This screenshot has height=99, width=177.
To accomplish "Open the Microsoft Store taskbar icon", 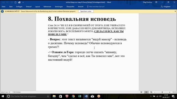I will [61, 96].
